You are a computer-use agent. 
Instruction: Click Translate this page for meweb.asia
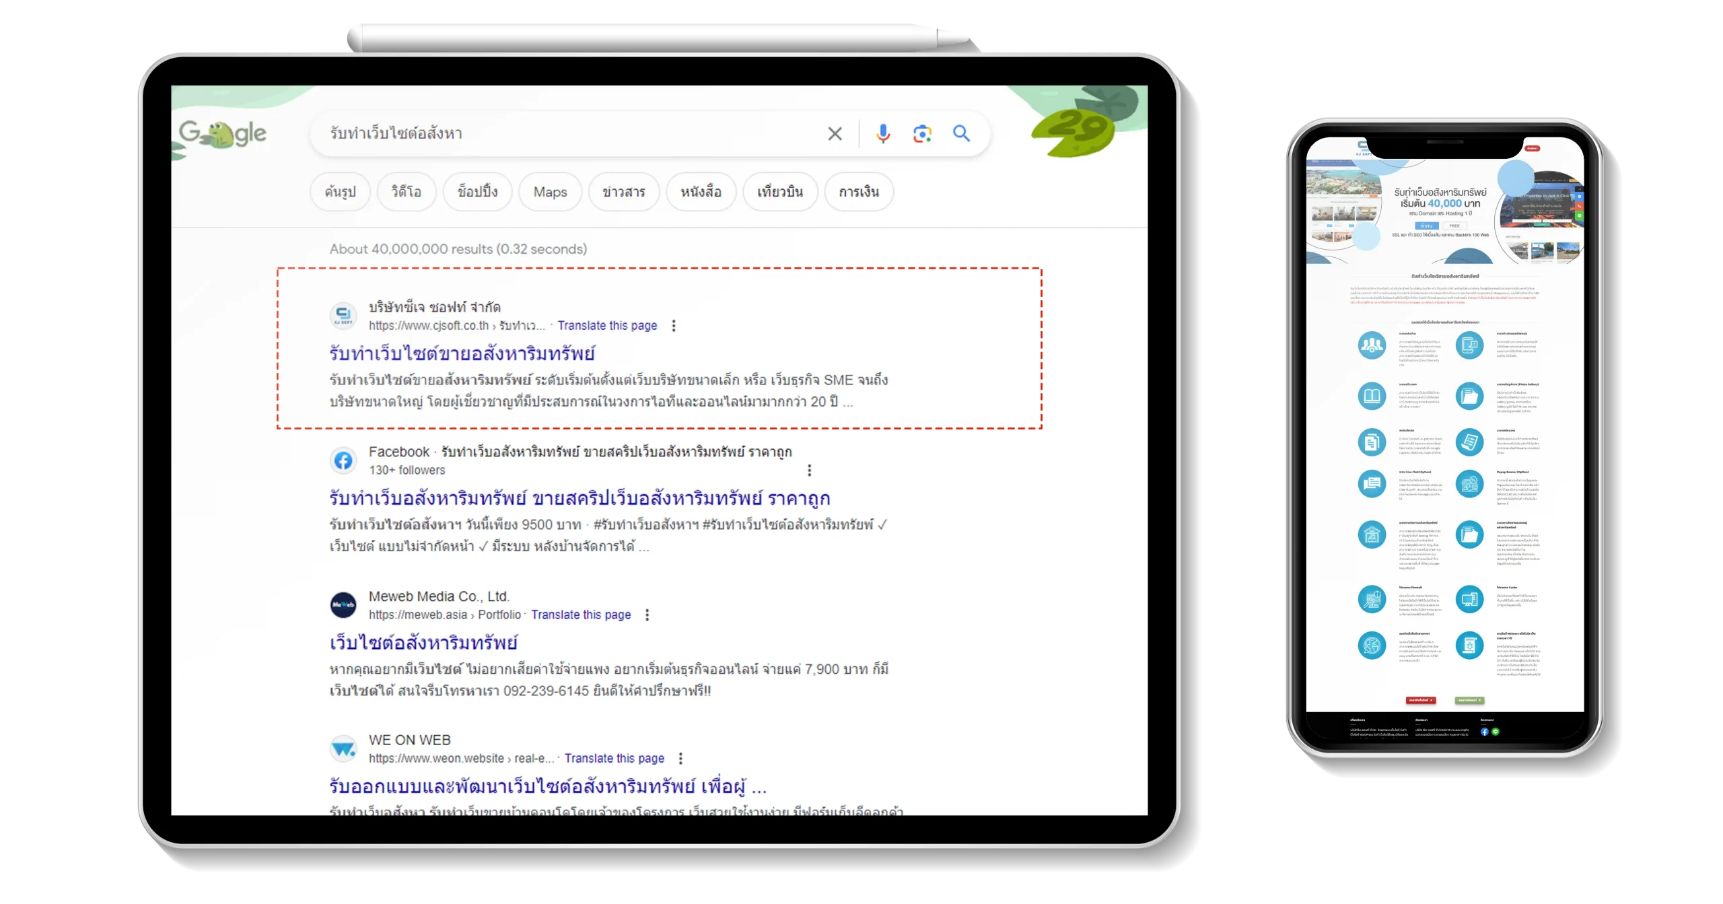click(x=581, y=615)
